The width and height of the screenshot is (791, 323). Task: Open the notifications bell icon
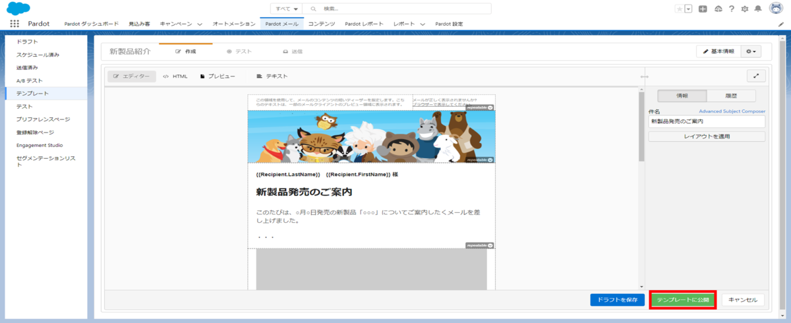tap(758, 9)
